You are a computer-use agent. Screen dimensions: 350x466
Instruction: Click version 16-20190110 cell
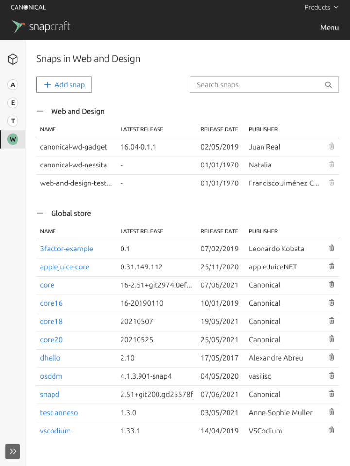142,303
